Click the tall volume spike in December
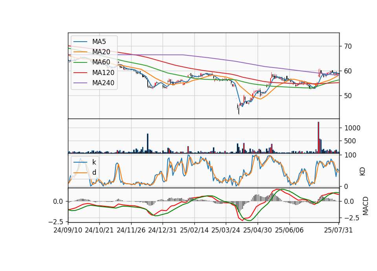 [x=148, y=143]
